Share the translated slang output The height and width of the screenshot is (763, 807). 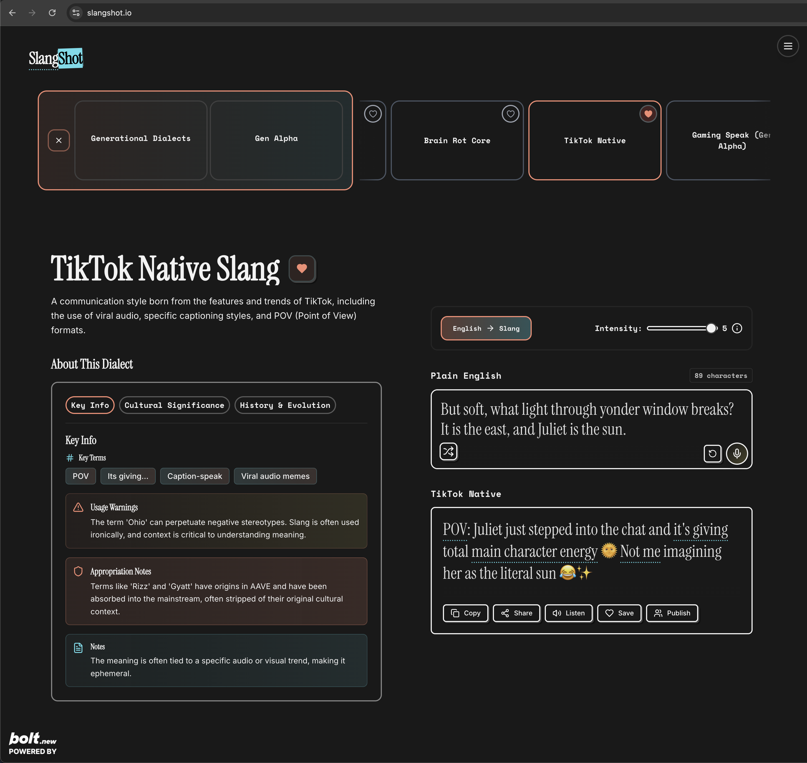516,613
